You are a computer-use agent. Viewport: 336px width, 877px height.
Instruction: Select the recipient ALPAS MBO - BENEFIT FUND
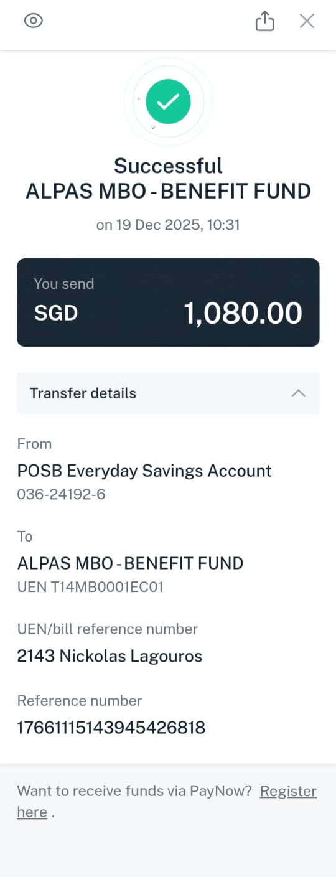pos(130,563)
